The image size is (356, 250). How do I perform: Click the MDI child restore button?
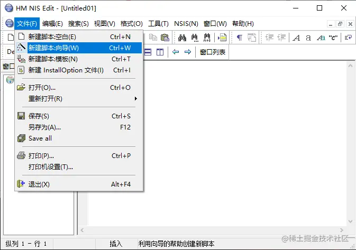340,24
